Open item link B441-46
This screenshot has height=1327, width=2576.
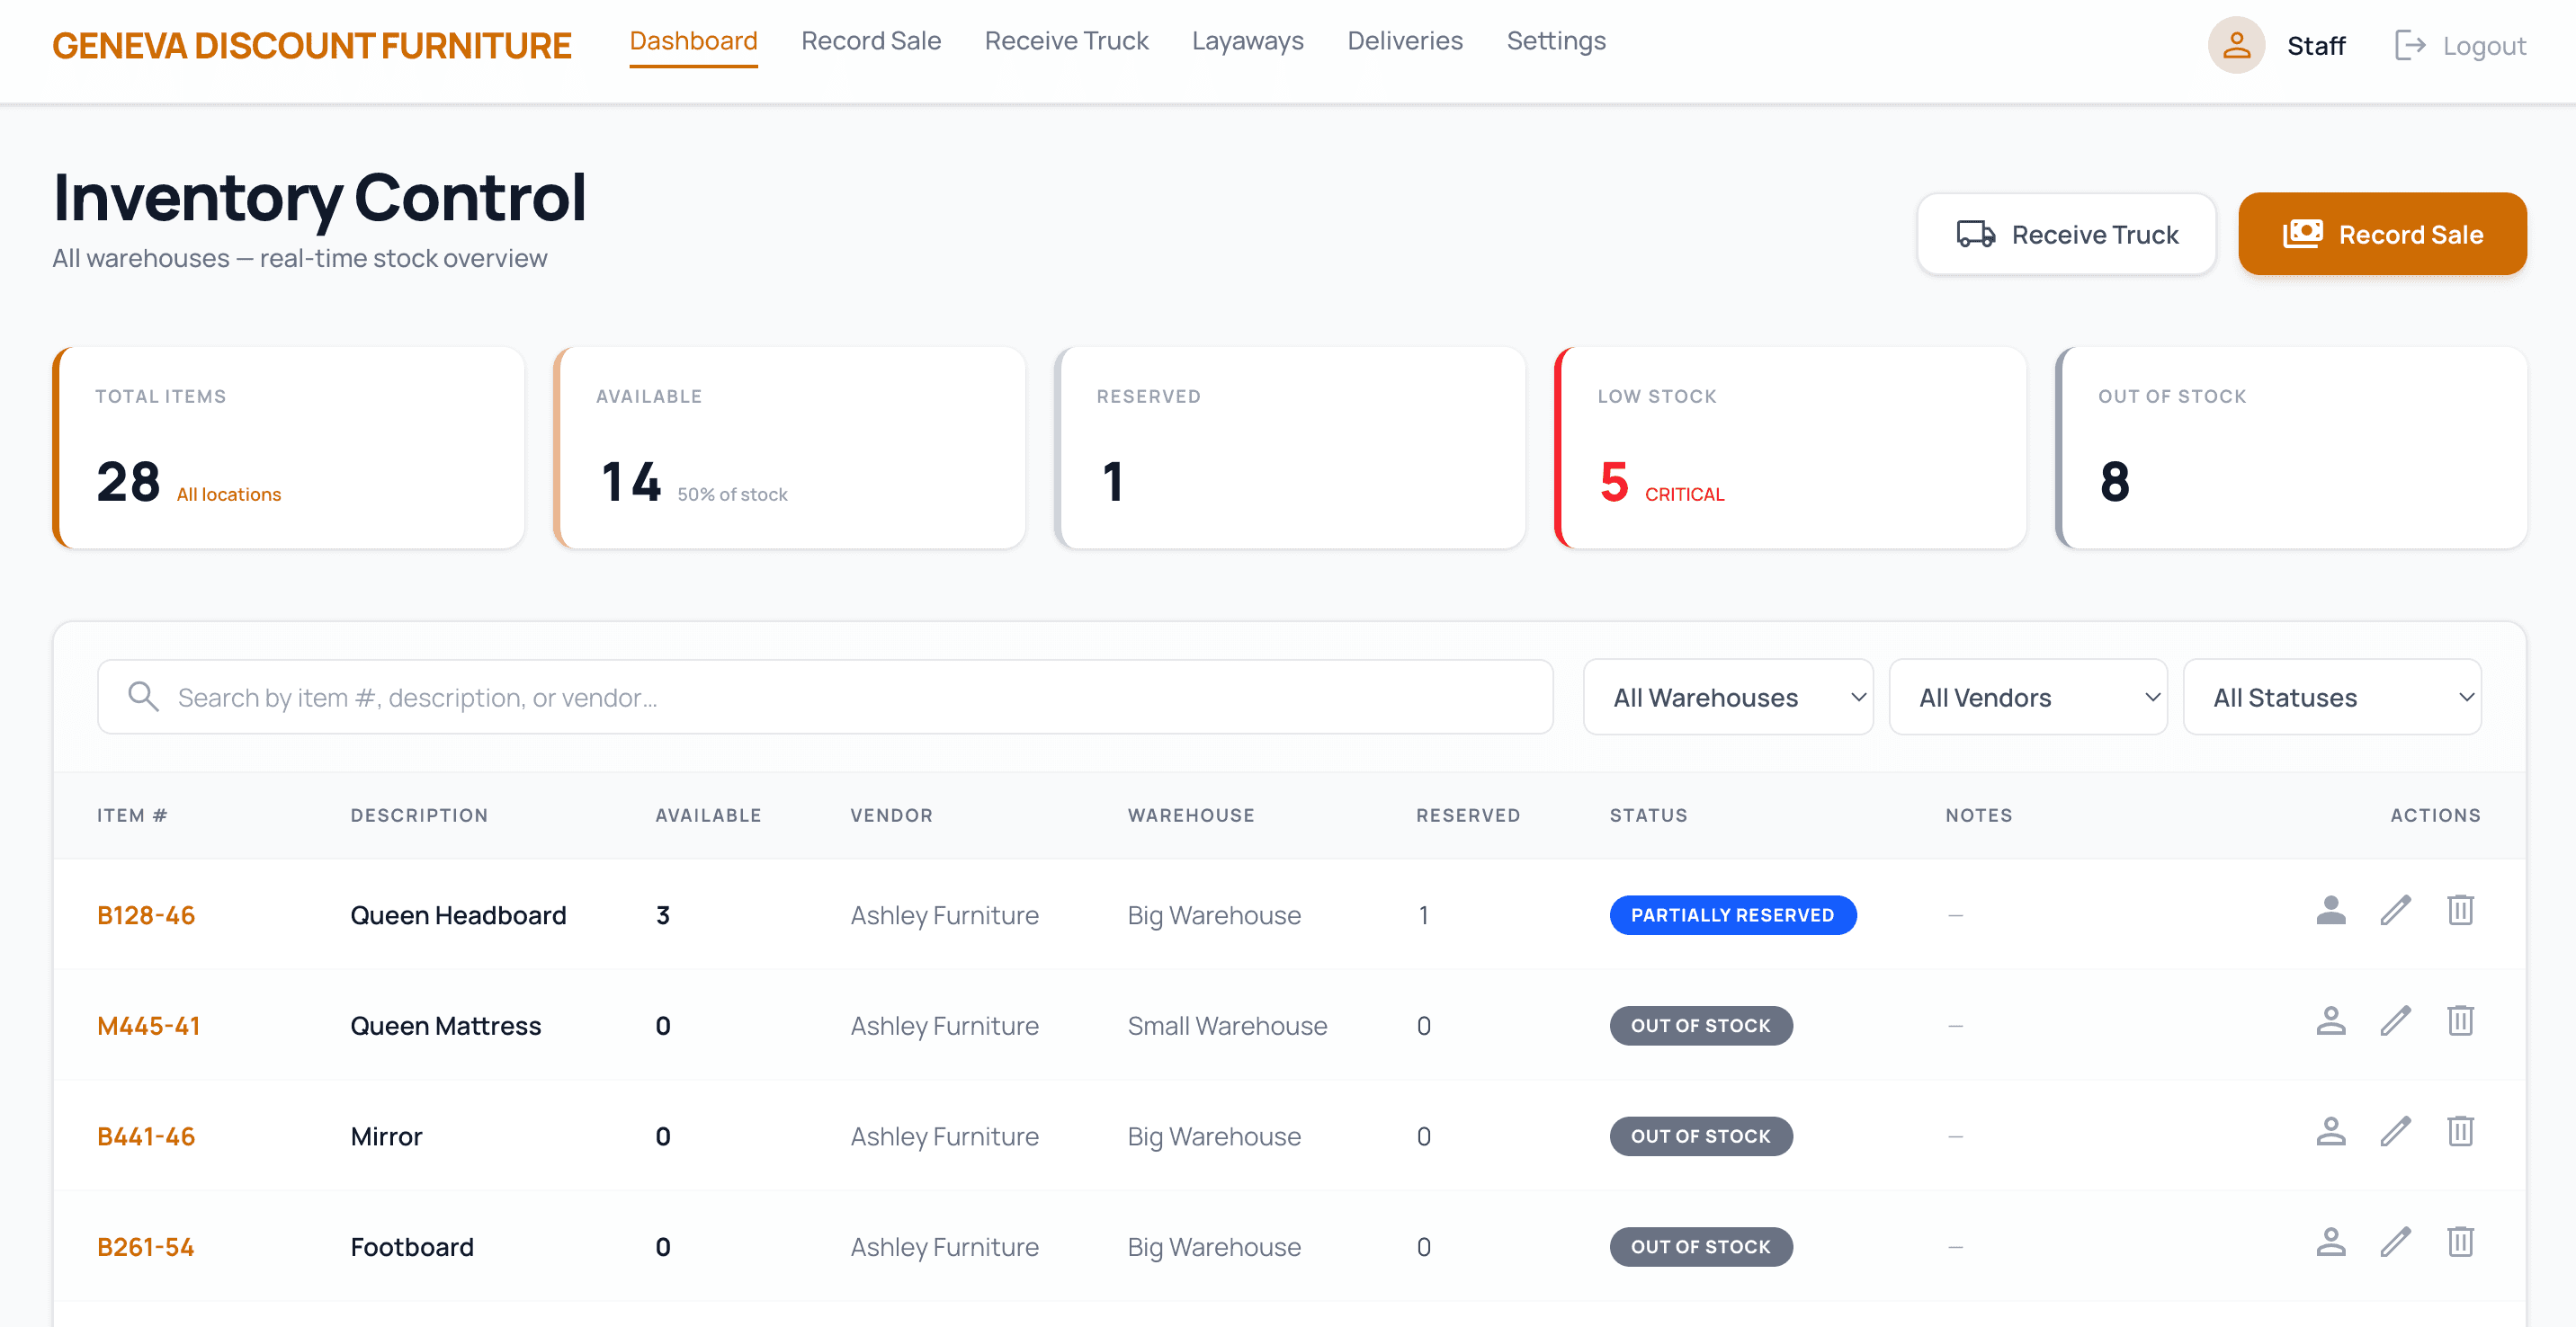click(x=146, y=1137)
